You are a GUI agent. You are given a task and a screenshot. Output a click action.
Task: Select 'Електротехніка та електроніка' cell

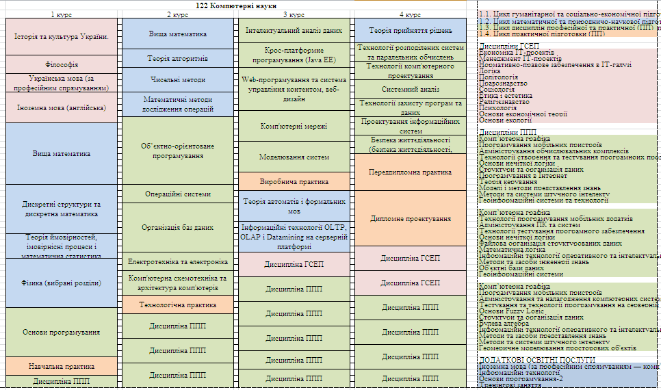click(x=177, y=261)
